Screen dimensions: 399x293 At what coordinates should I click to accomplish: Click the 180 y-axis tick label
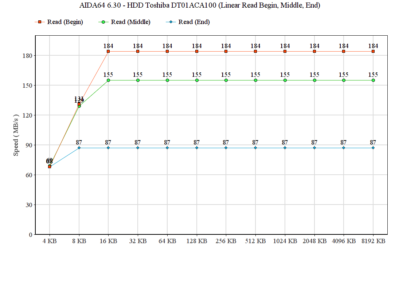coord(27,56)
